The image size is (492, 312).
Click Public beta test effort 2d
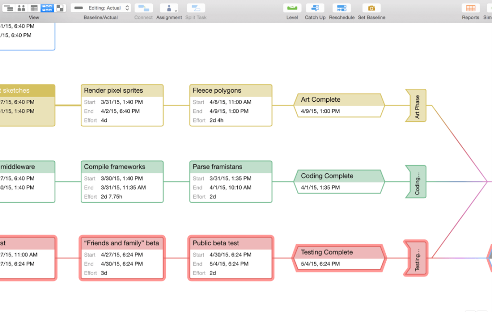[213, 273]
